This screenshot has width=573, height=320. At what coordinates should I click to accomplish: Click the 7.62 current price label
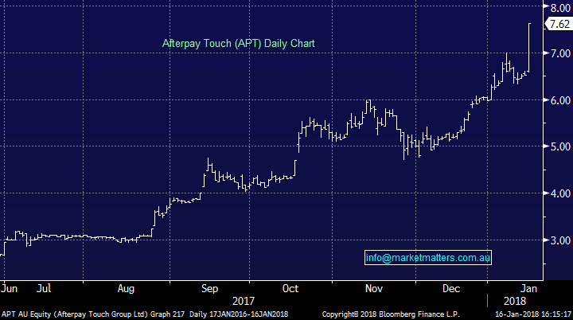coord(559,24)
